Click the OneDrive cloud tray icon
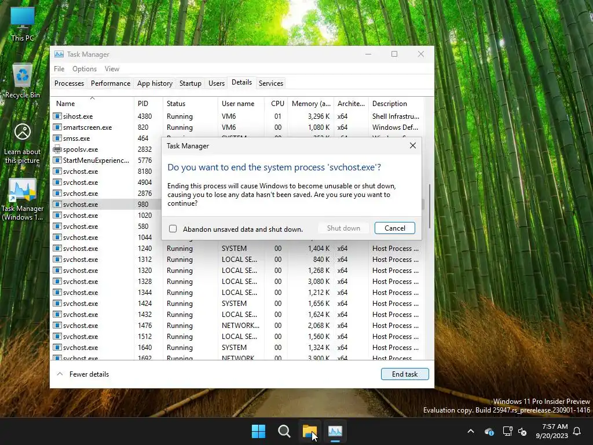This screenshot has height=445, width=593. point(489,431)
